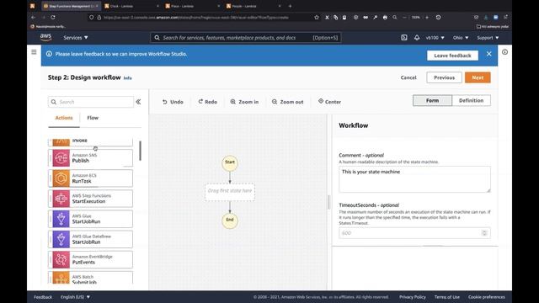This screenshot has height=303, width=539.
Task: Click the browser back arrow
Action: [33, 17]
